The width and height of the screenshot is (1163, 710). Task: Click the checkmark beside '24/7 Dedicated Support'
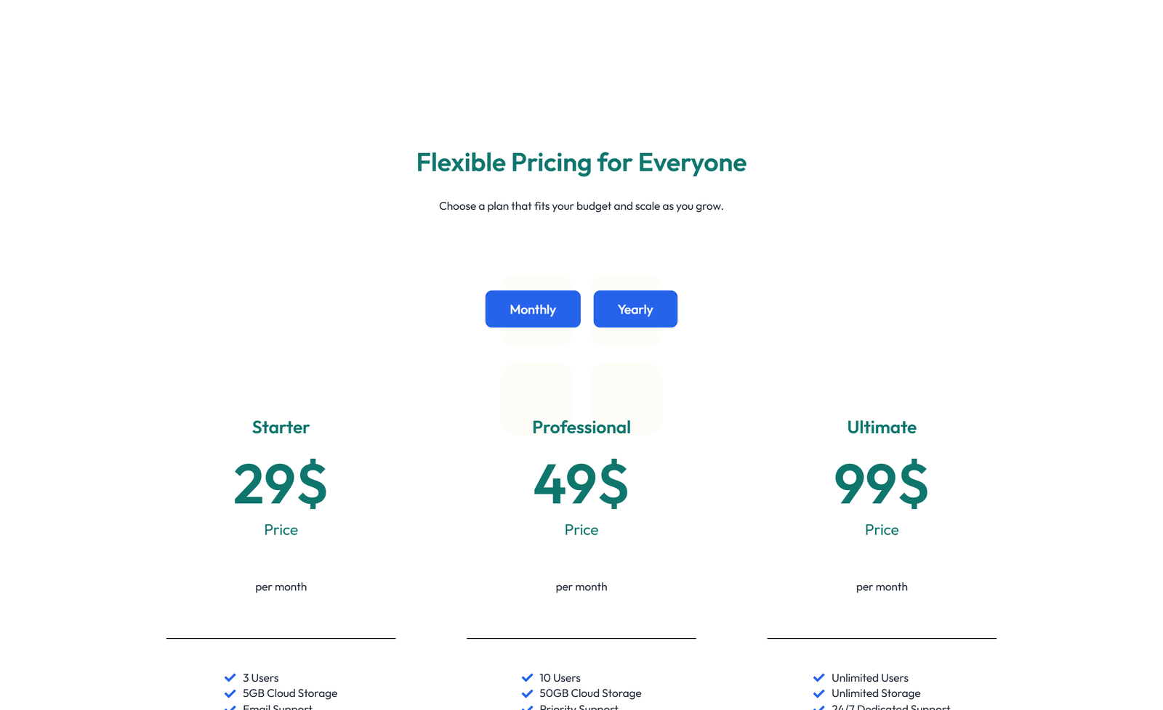[x=819, y=707]
